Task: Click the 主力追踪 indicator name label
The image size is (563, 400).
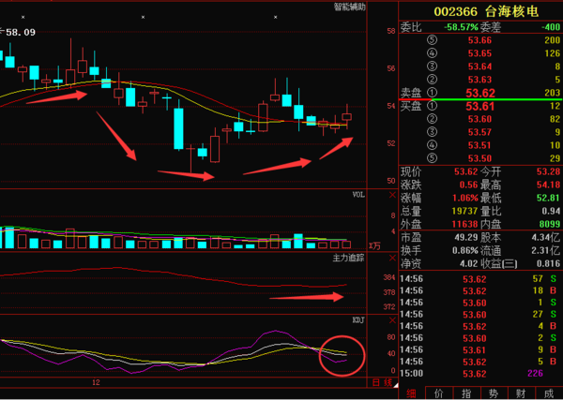Action: click(348, 258)
